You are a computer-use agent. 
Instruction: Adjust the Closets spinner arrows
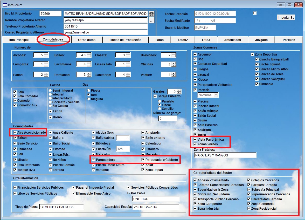128,55
